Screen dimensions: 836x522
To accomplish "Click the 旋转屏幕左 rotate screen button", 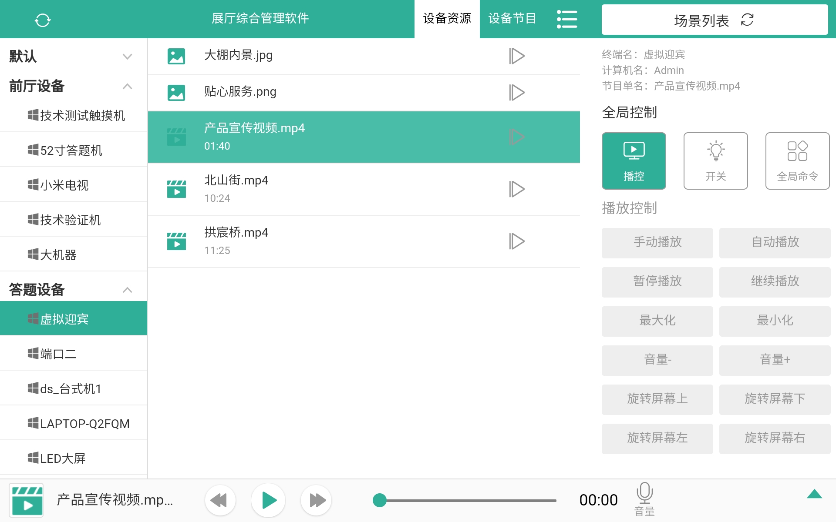I will (657, 438).
